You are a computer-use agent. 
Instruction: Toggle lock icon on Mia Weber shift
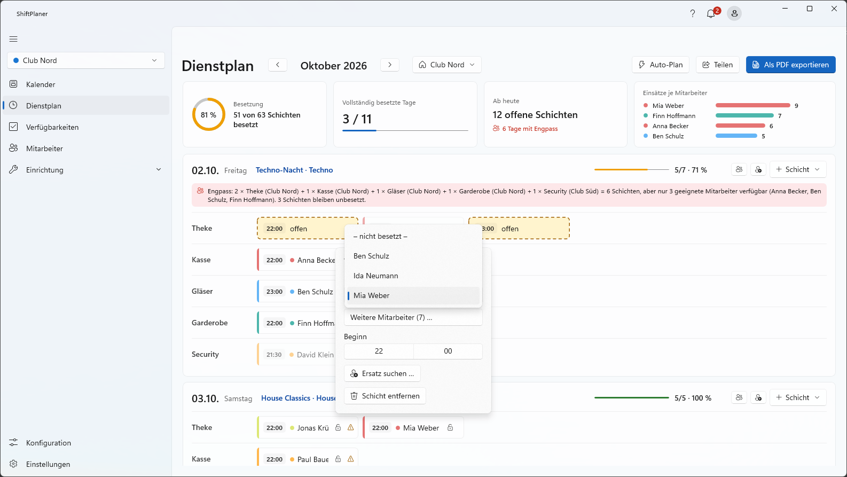pos(450,427)
